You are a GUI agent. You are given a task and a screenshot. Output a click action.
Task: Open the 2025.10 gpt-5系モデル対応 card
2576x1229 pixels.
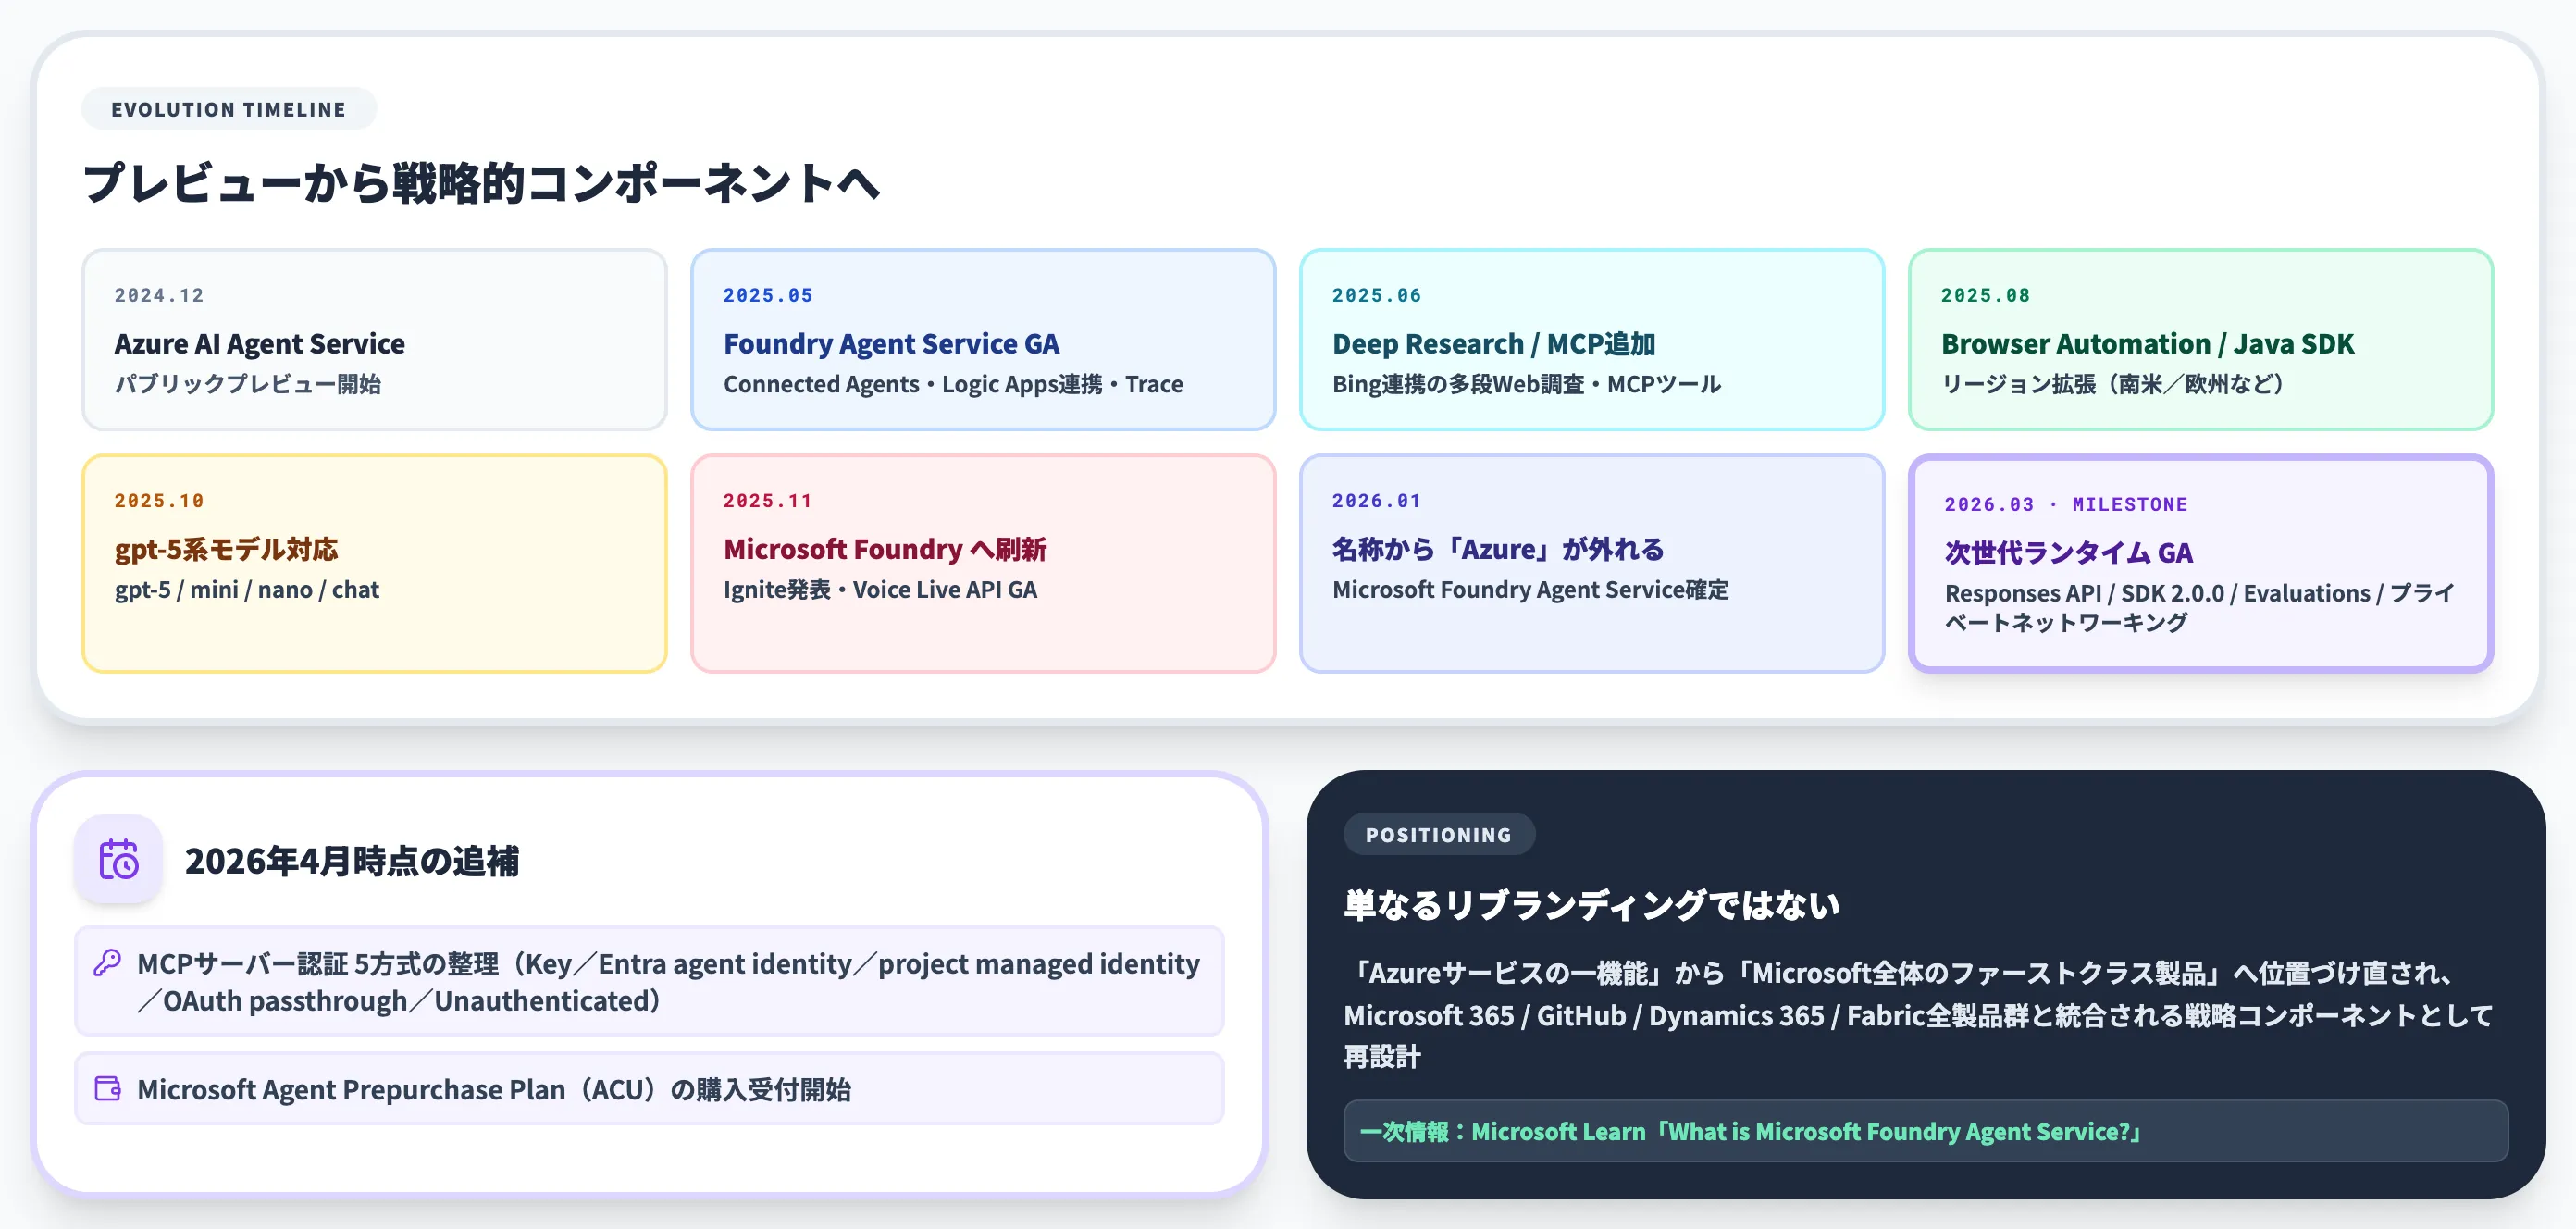point(374,564)
